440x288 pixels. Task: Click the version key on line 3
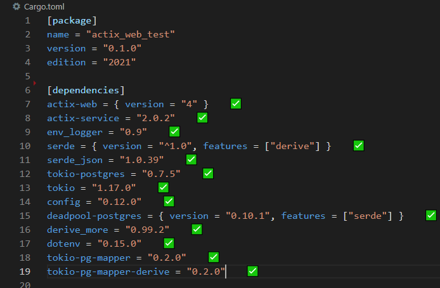pyautogui.click(x=66, y=49)
